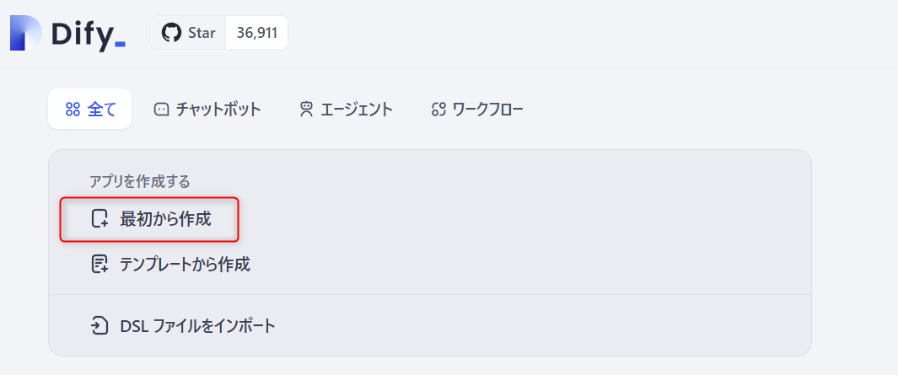
Task: Click the Dify wordmark text
Action: point(89,35)
